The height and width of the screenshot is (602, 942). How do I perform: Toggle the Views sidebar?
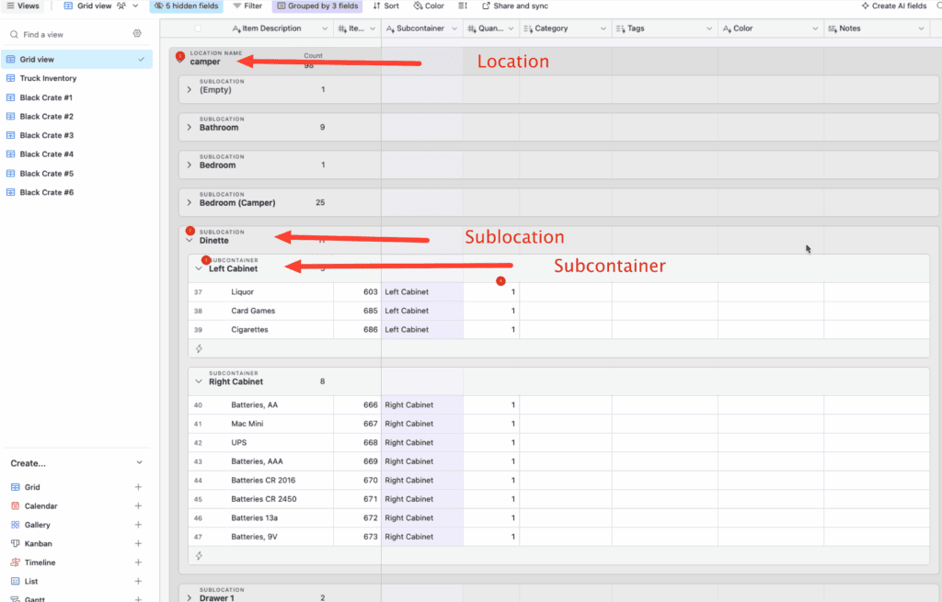point(22,6)
